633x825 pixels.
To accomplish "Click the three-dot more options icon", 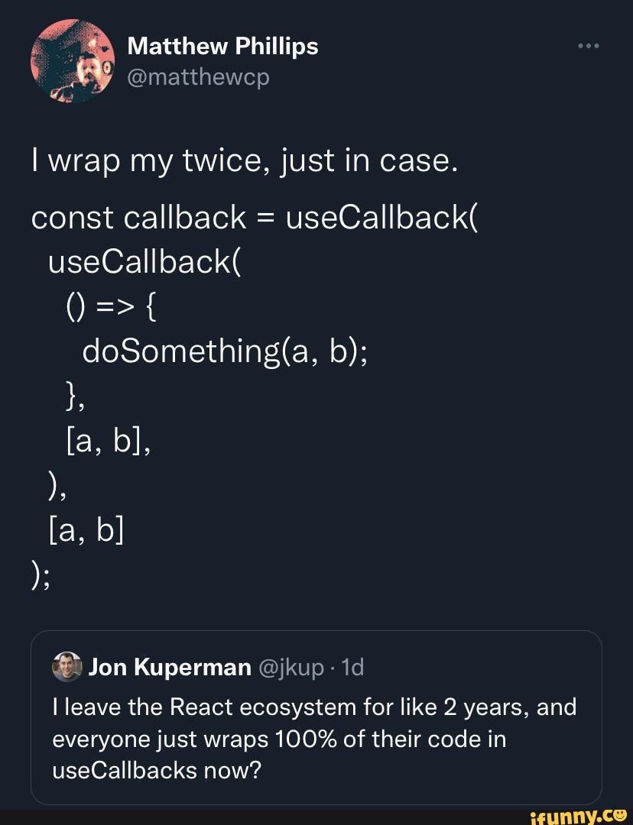I will click(587, 44).
